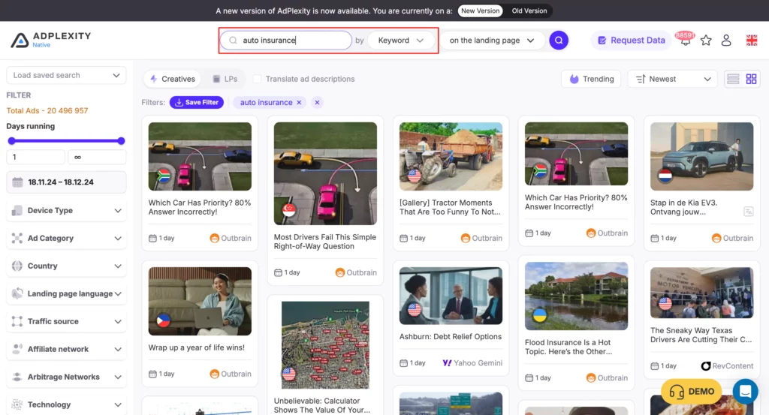Viewport: 769px width, 415px height.
Task: Remove the auto insurance filter tag
Action: pos(299,103)
